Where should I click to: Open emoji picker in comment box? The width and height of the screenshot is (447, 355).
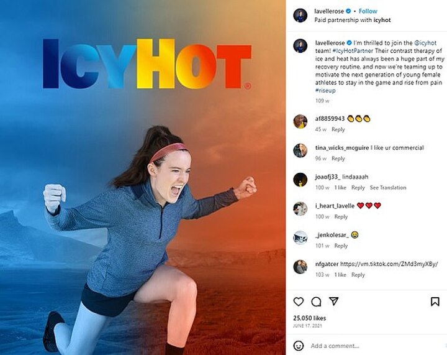pos(299,346)
